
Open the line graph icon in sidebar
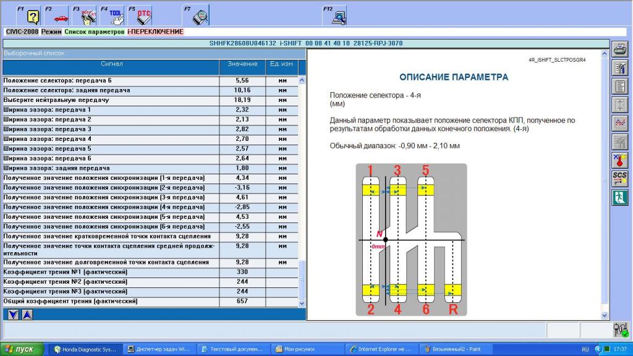[x=619, y=124]
